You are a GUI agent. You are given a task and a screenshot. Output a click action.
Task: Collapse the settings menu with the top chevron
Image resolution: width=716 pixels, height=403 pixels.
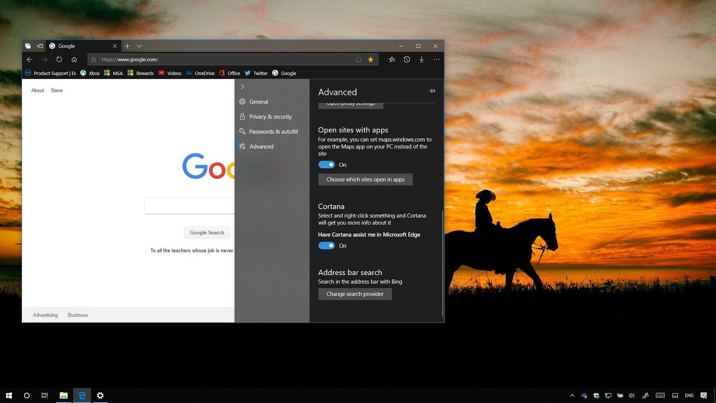[x=242, y=87]
